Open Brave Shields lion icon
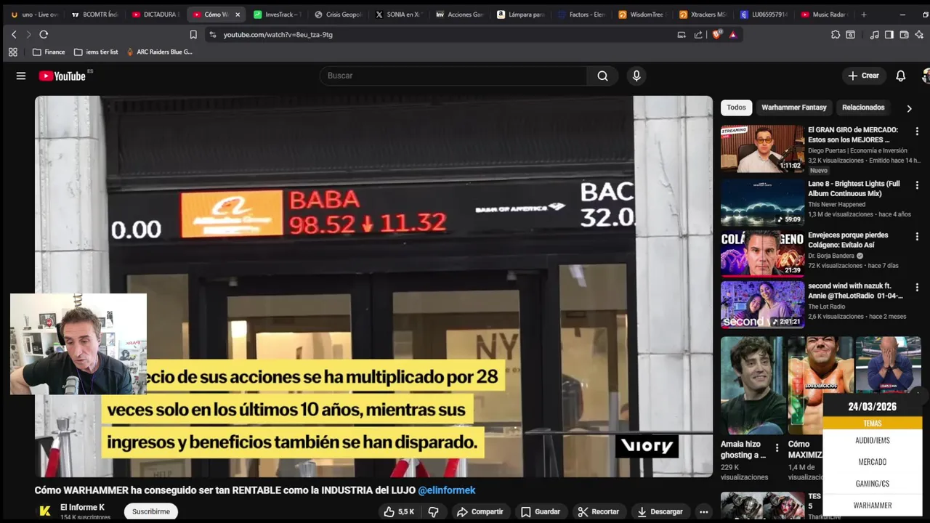 click(716, 34)
